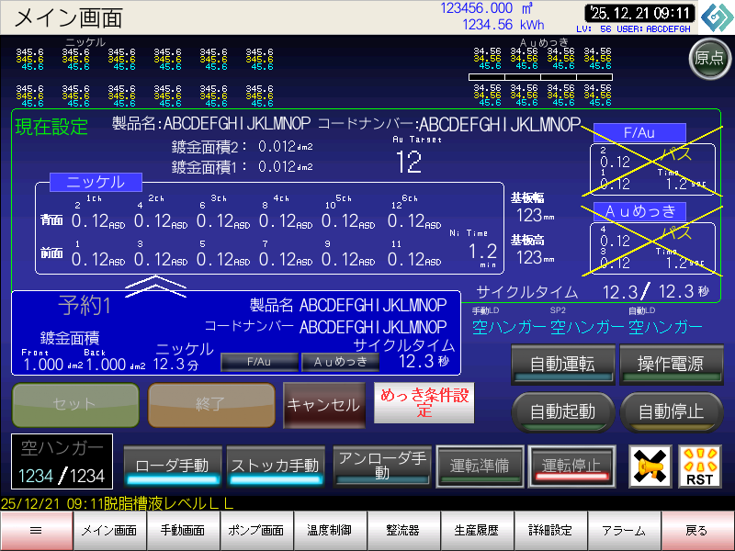Open the 整流器 rectifier screen
Image resolution: width=735 pixels, height=551 pixels.
403,531
